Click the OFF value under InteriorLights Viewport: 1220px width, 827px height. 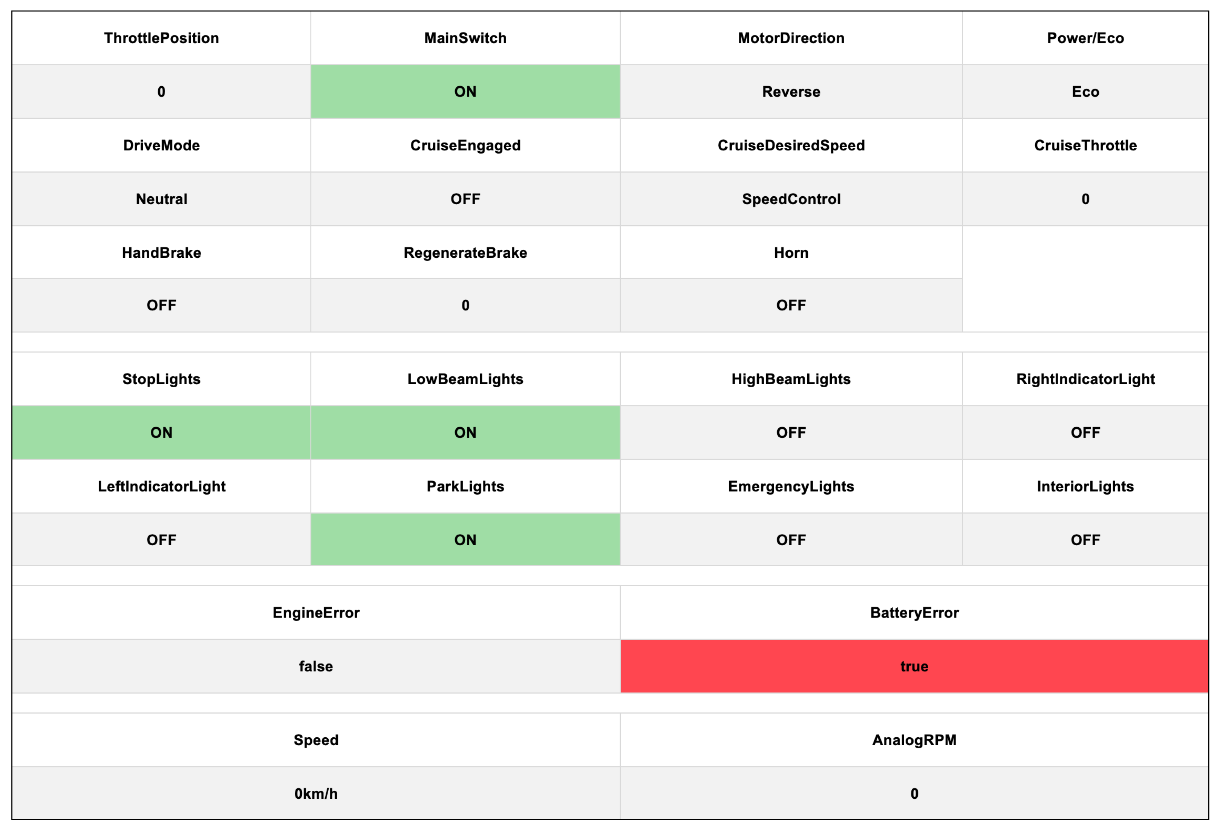coord(1085,540)
